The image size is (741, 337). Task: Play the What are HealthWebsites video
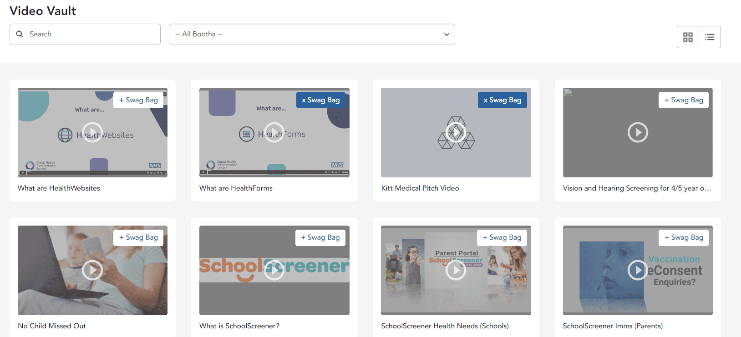(x=92, y=132)
